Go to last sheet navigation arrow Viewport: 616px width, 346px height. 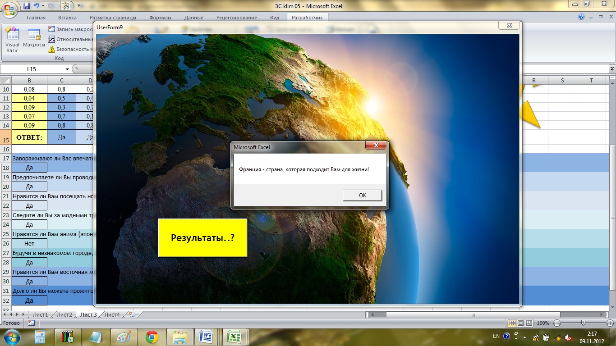click(23, 314)
